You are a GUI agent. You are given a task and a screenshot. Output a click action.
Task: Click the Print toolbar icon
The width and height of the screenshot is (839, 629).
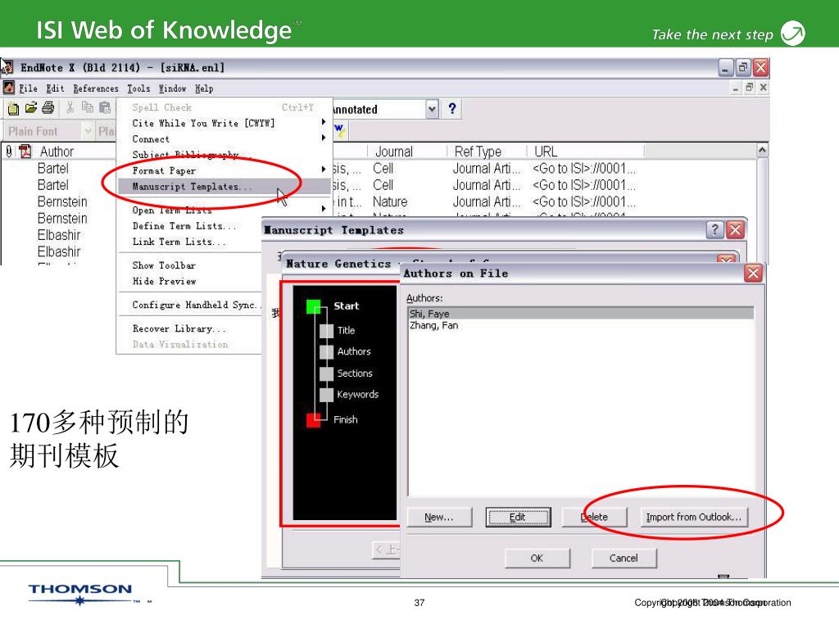tap(48, 108)
